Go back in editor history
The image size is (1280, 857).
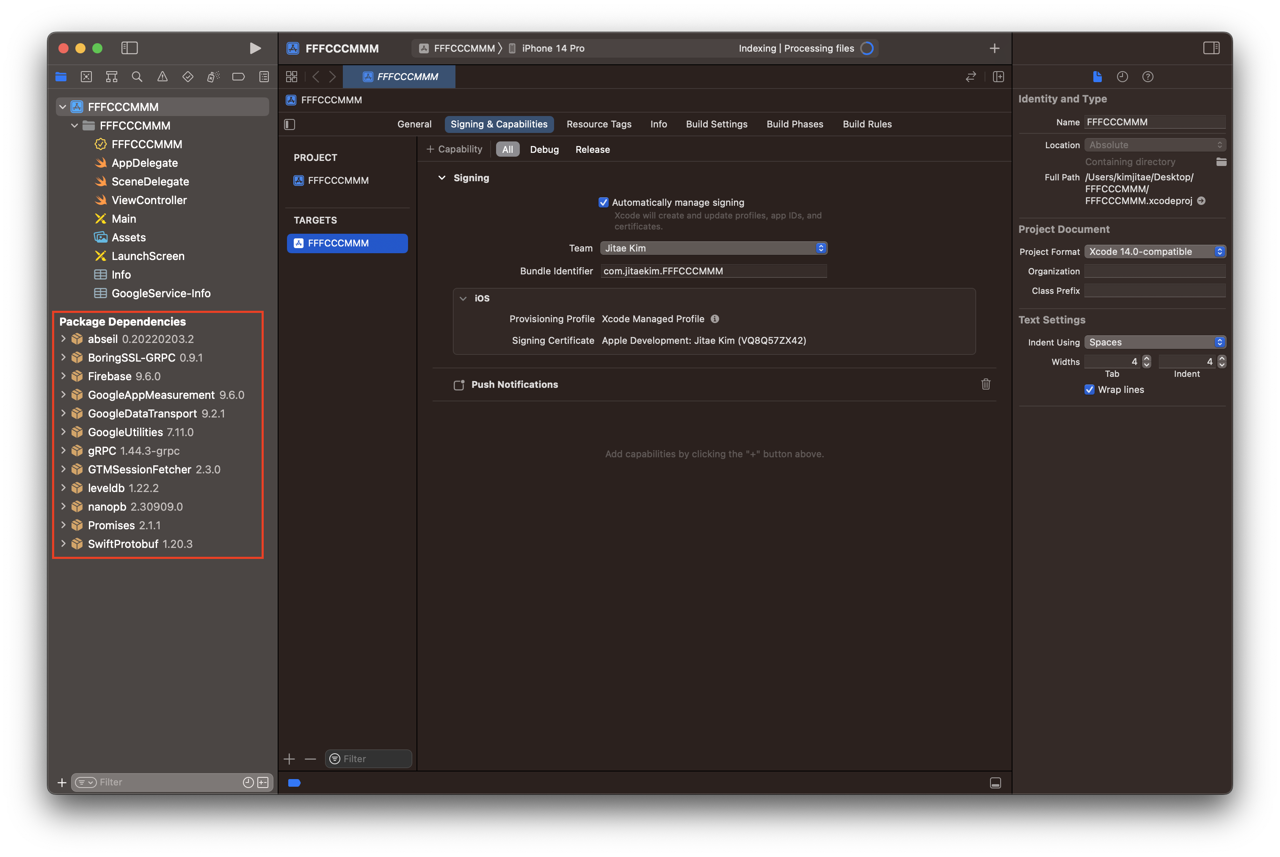point(316,77)
